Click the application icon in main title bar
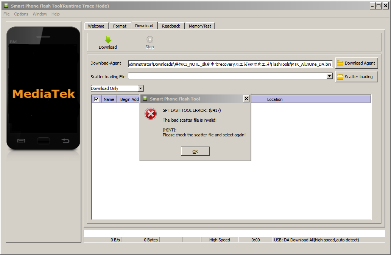This screenshot has height=255, width=391. 6,5
